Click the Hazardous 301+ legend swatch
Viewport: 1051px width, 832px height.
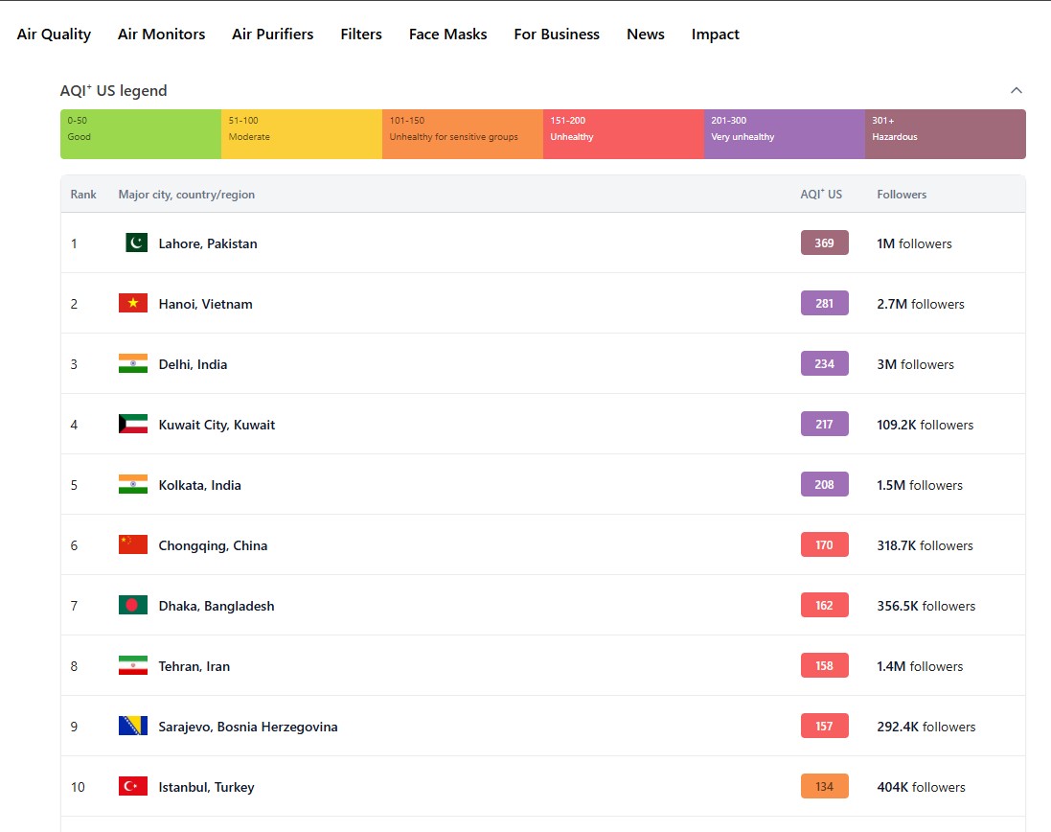945,134
